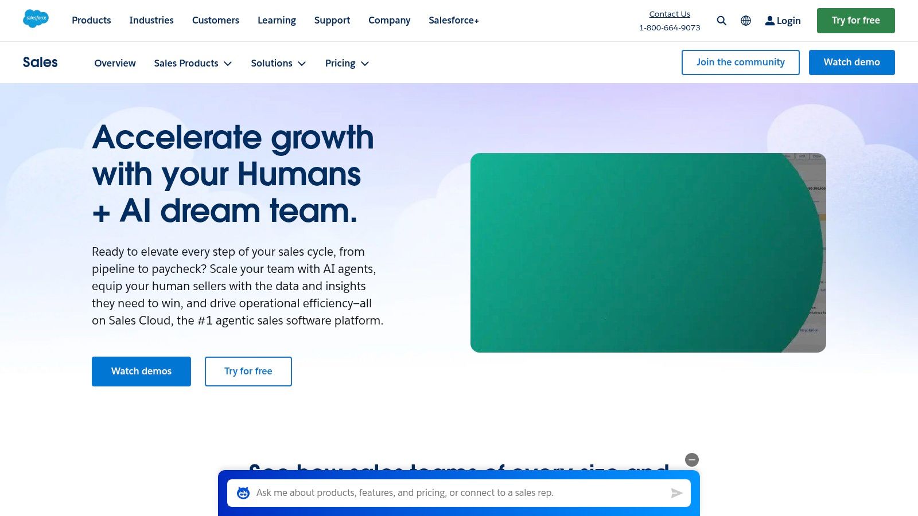Go to the Overview tab
Viewport: 918px width, 516px height.
pyautogui.click(x=115, y=63)
